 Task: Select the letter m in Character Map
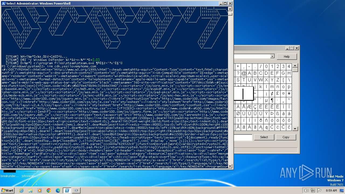click(x=272, y=87)
